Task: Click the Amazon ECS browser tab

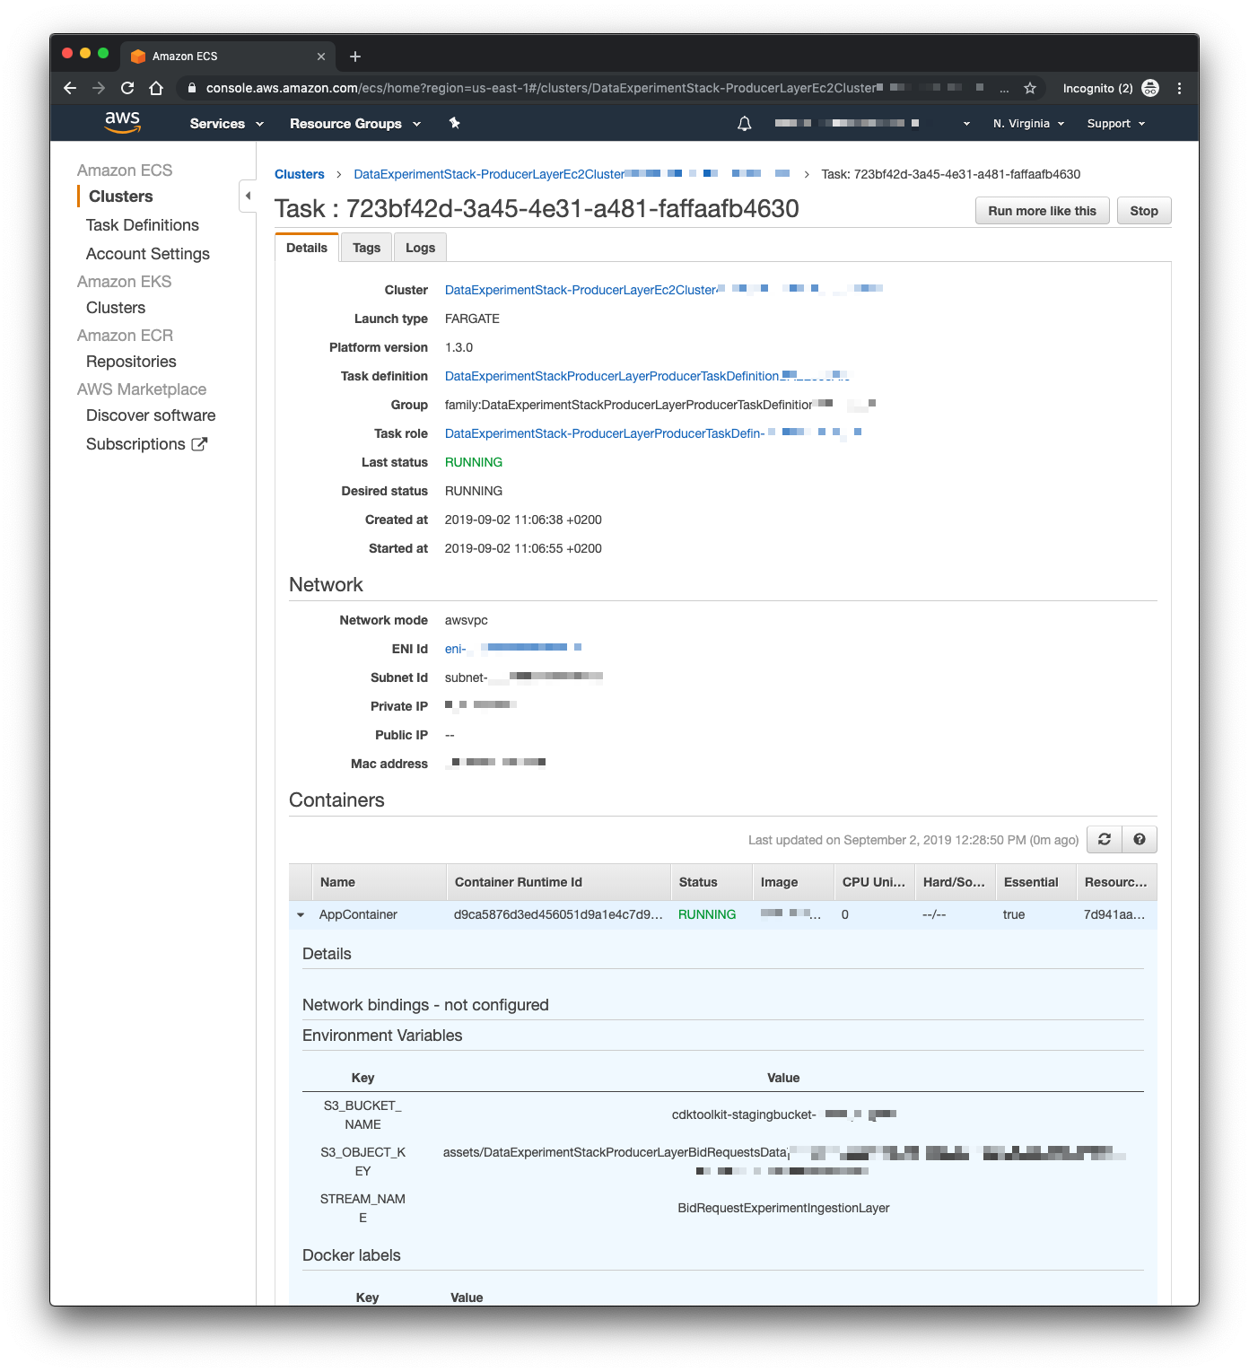Action: (228, 56)
